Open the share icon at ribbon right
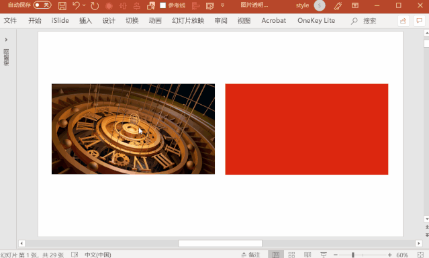The height and width of the screenshot is (258, 429). pyautogui.click(x=403, y=21)
